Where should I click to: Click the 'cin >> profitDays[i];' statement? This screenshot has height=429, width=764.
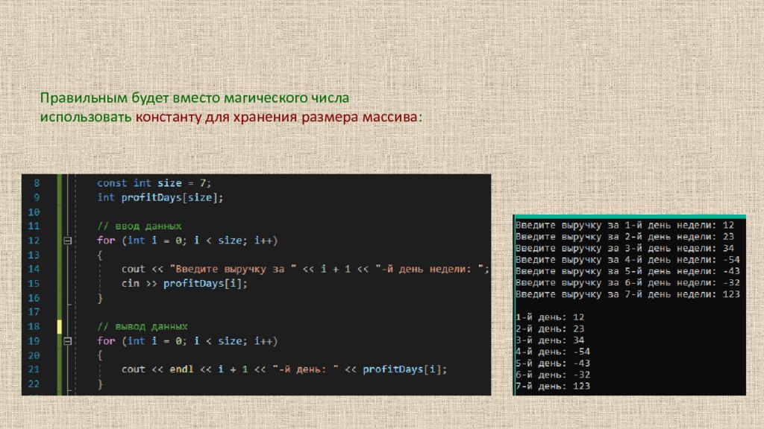click(184, 284)
